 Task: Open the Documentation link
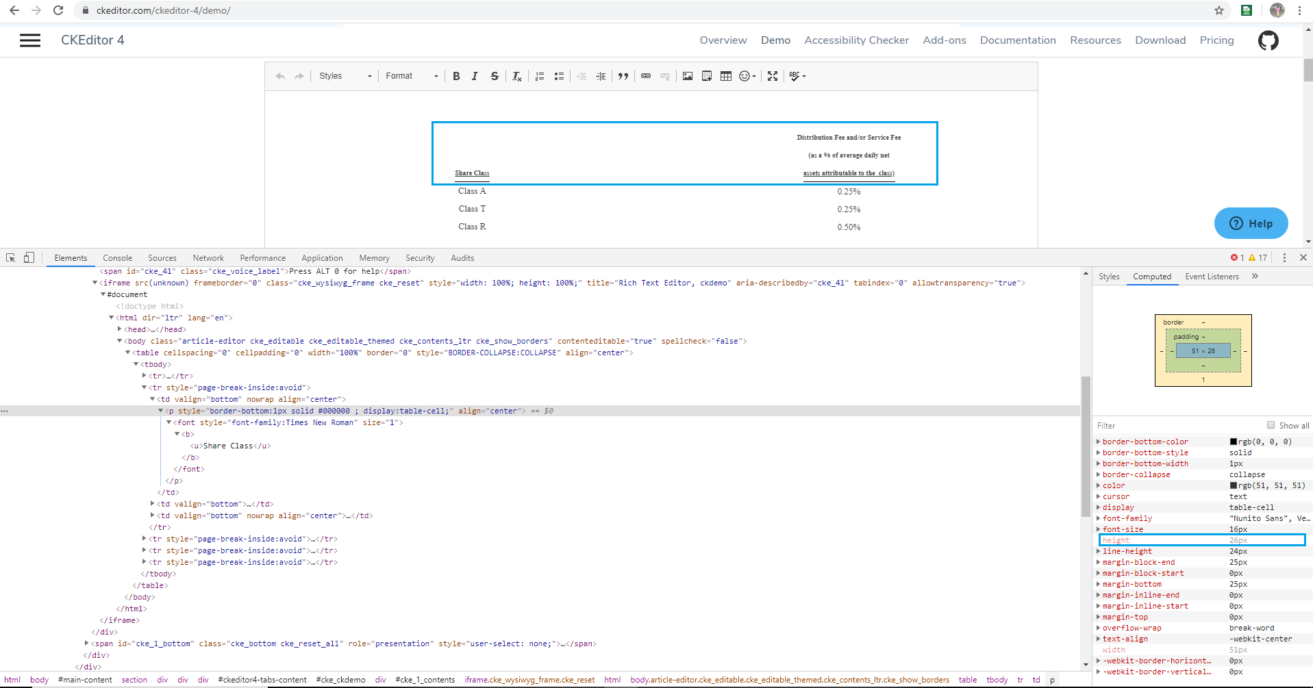coord(1018,40)
